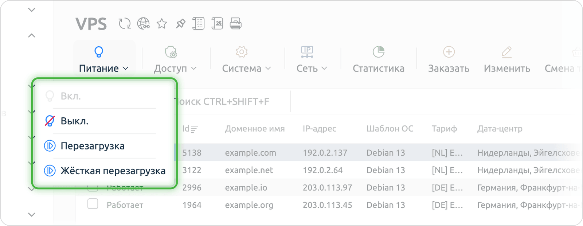Click Id 5138 cell
583x226 pixels.
point(192,153)
